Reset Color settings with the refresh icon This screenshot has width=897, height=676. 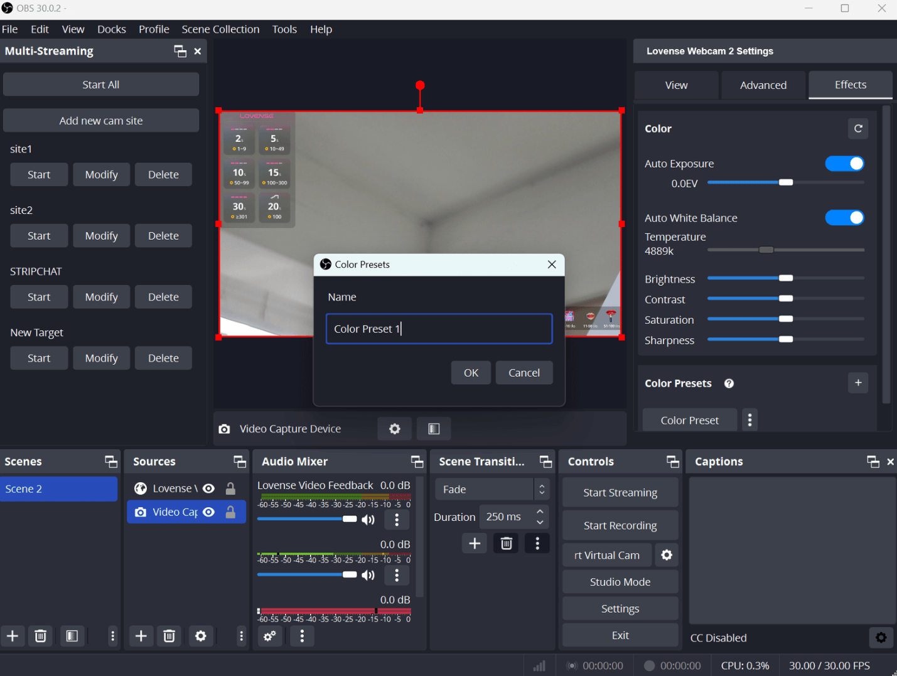(x=858, y=129)
